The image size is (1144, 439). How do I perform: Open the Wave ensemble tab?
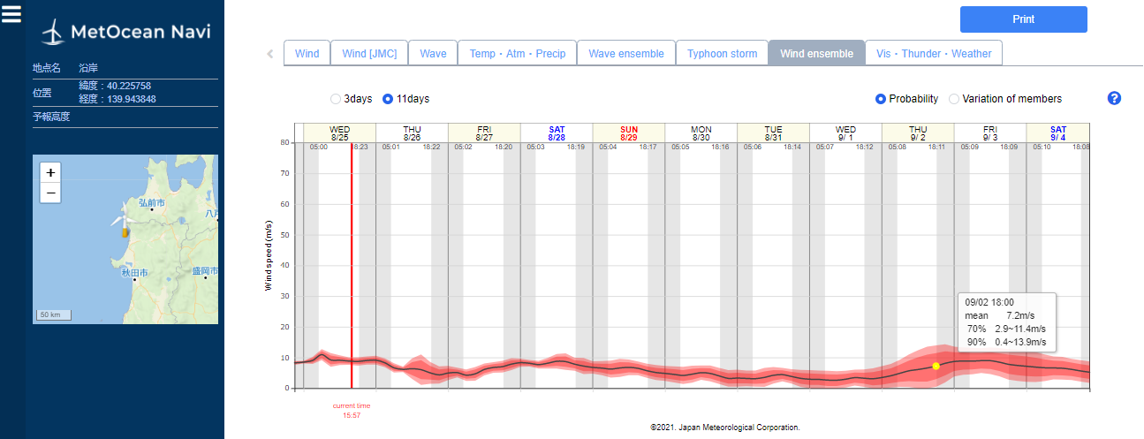[x=626, y=53]
